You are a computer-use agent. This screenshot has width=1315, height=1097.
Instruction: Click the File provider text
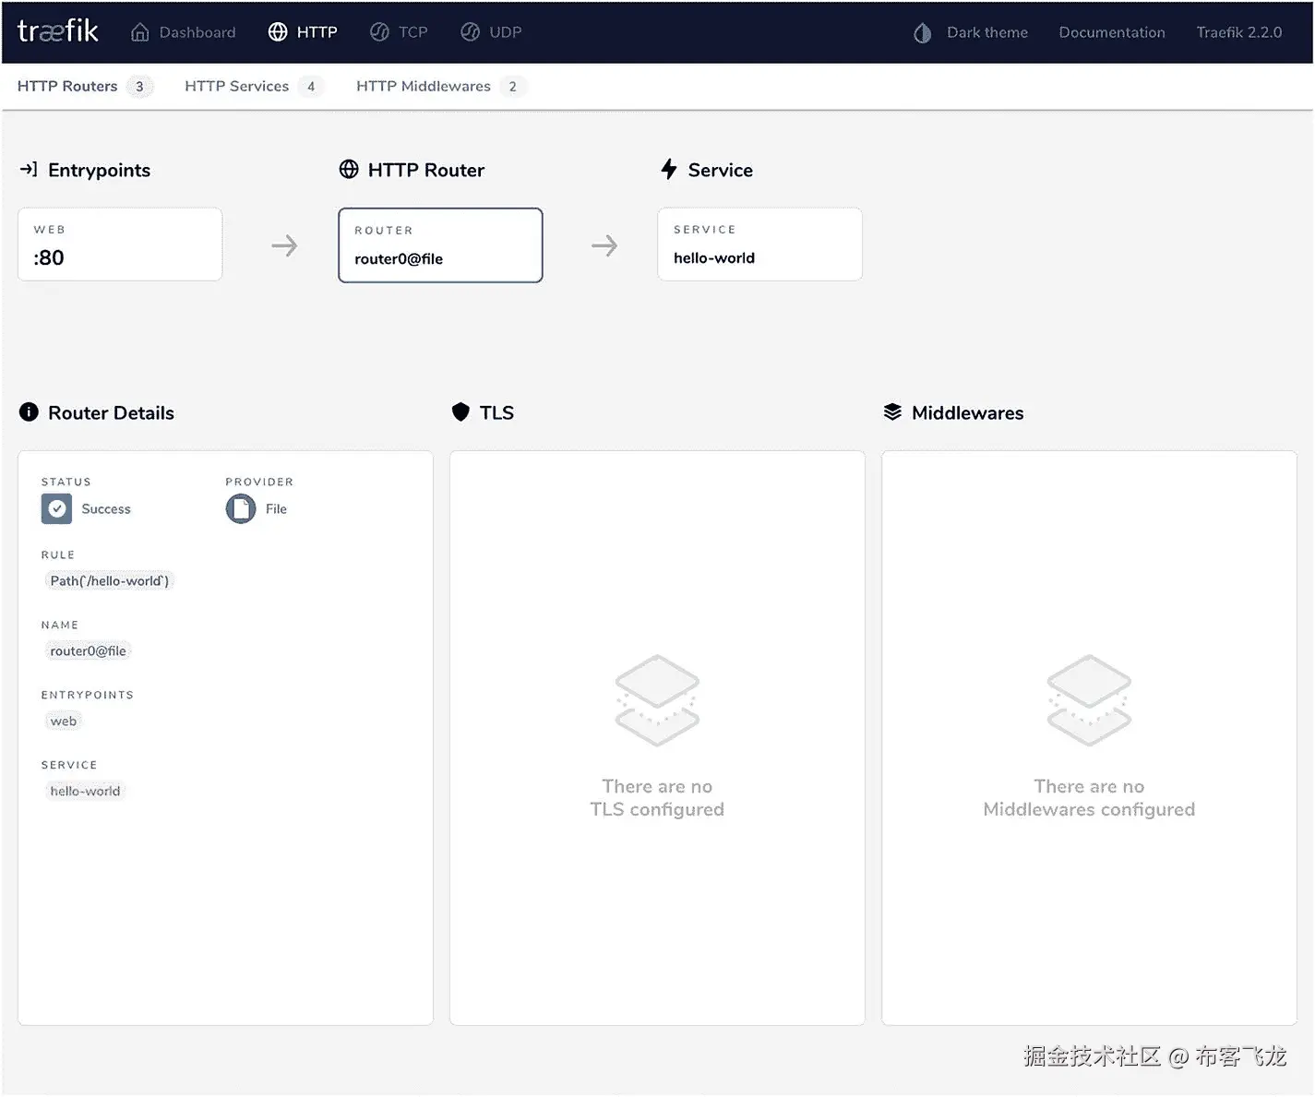click(x=276, y=509)
